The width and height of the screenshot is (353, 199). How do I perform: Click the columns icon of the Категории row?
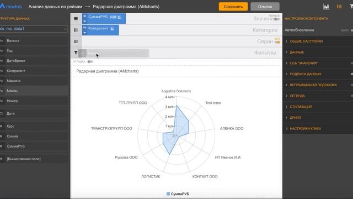(76, 30)
